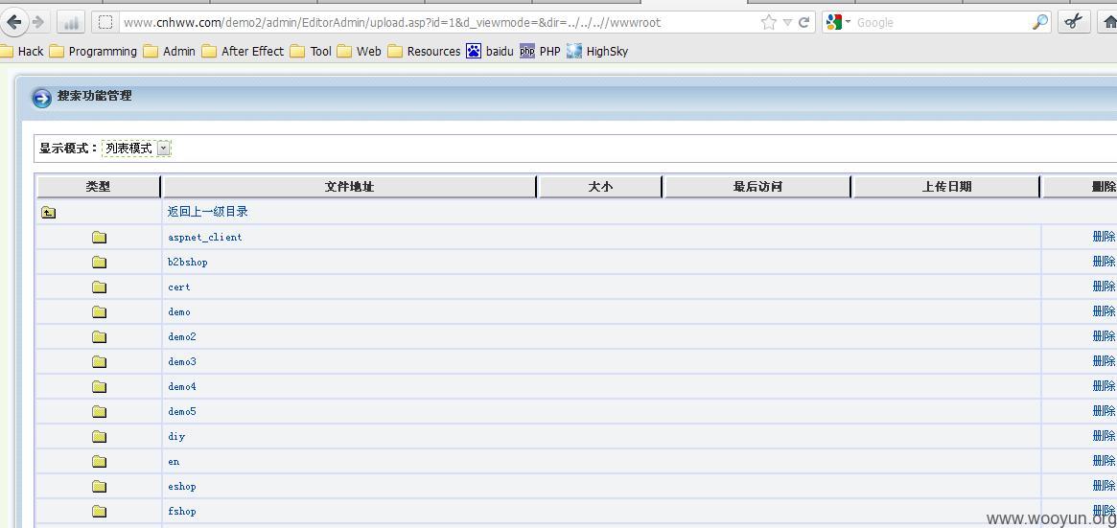Delete the cert folder via 删除
The image size is (1117, 528).
[x=1105, y=287]
